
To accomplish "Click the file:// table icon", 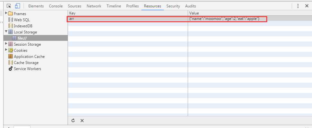I will coord(14,38).
